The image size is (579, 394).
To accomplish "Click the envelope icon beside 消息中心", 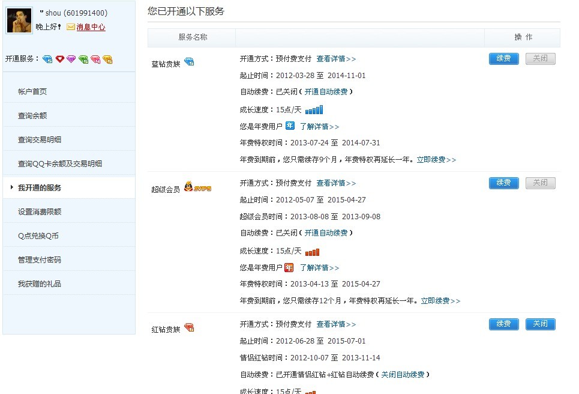I will pyautogui.click(x=71, y=27).
